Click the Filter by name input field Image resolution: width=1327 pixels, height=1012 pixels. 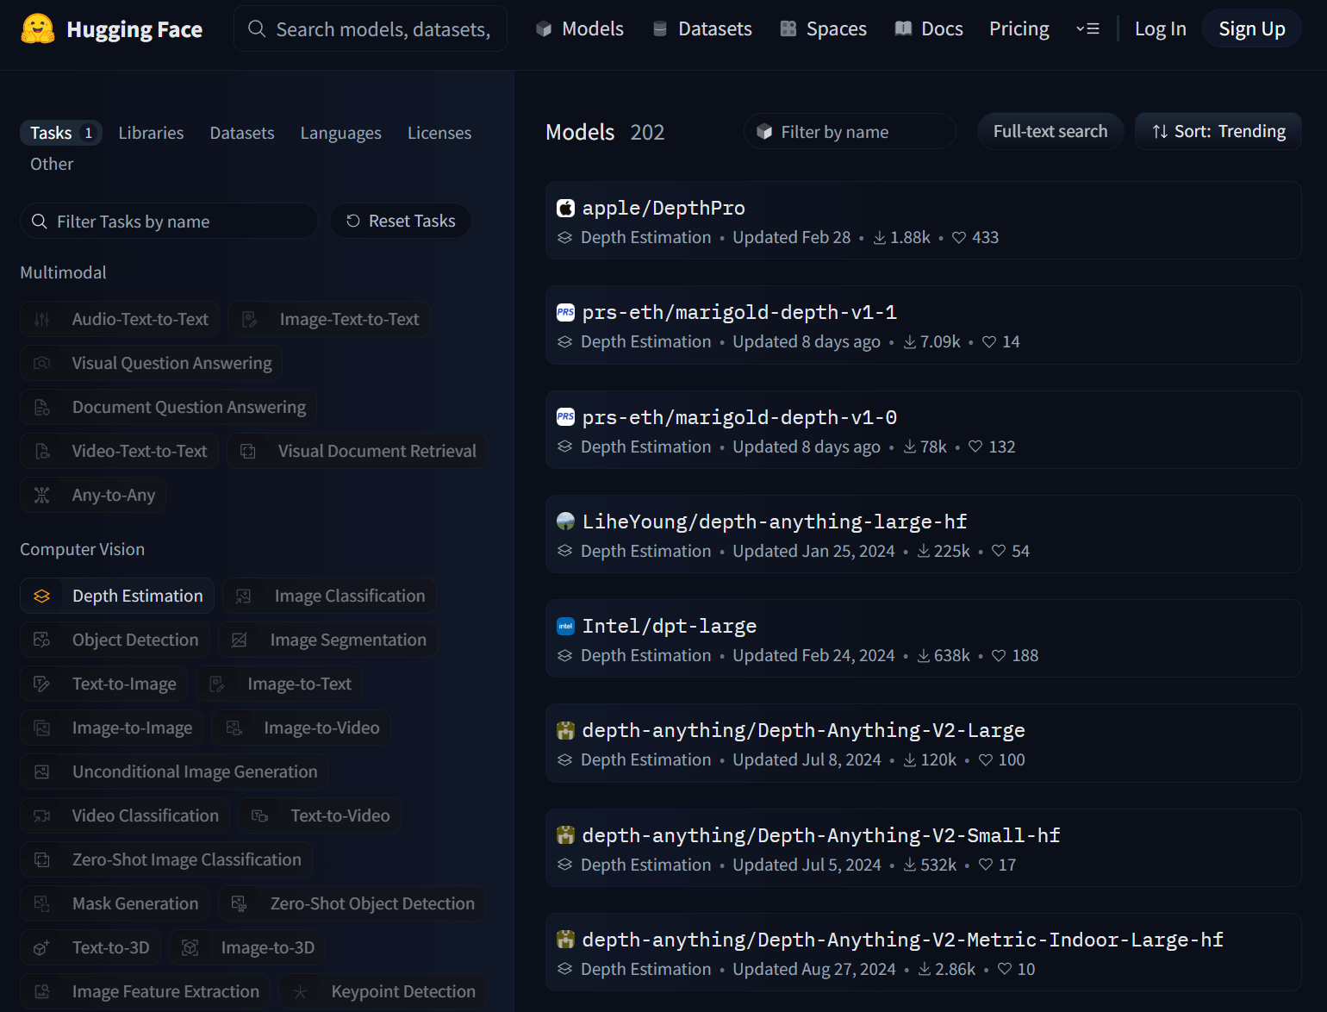coord(850,132)
